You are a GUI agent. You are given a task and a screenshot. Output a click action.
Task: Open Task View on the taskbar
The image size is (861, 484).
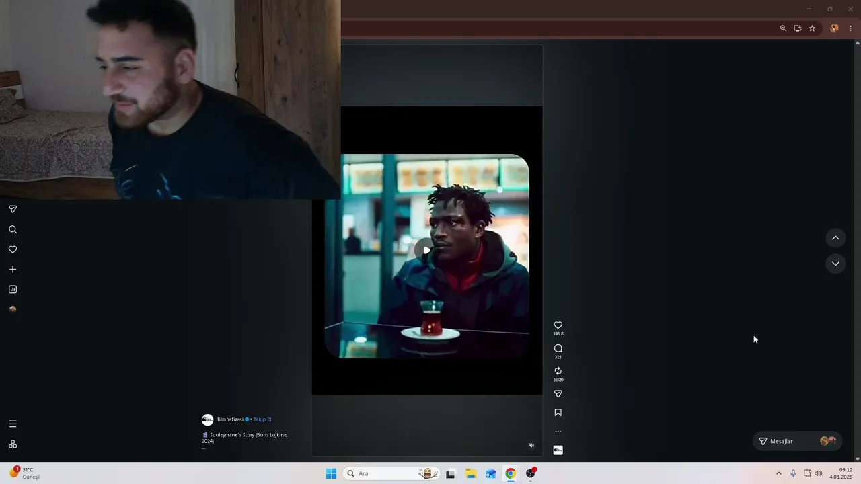(451, 473)
